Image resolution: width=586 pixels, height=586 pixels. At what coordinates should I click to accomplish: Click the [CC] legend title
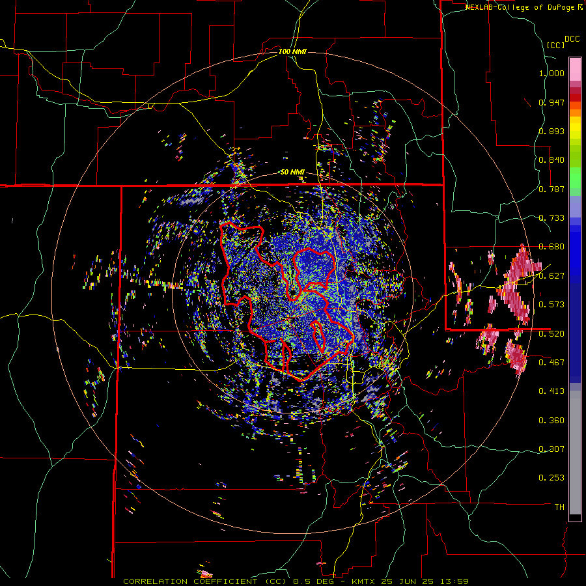pos(555,45)
